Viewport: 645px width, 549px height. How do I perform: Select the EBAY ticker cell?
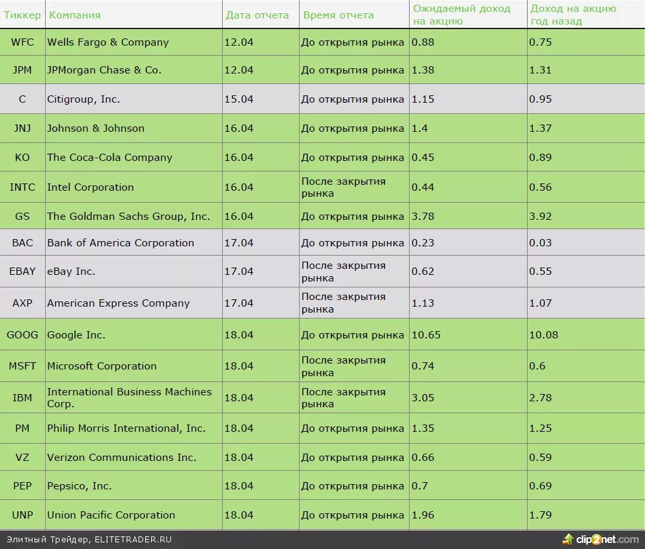click(x=23, y=272)
